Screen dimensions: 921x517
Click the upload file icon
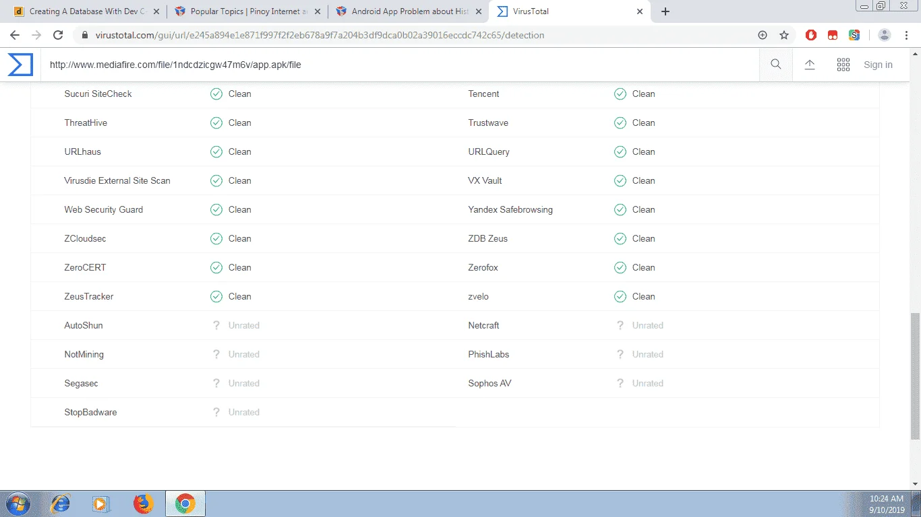tap(810, 65)
